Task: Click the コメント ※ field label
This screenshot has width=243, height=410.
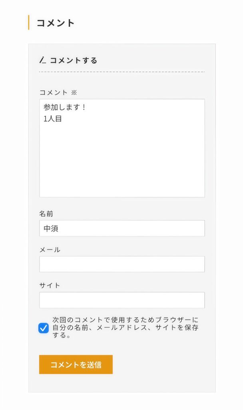Action: click(x=54, y=92)
